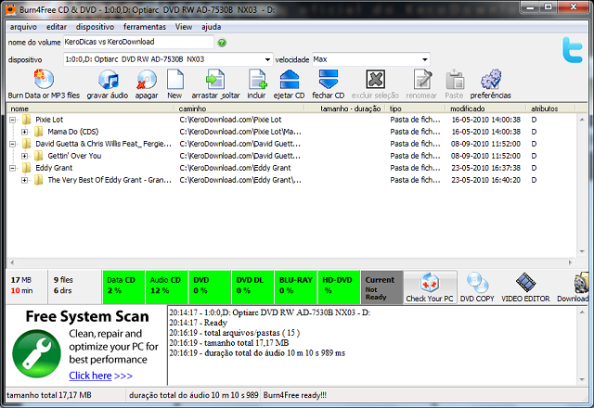594x408 pixels.
Task: Collapse David Guetta & Chris Willis folder
Action: (12, 145)
